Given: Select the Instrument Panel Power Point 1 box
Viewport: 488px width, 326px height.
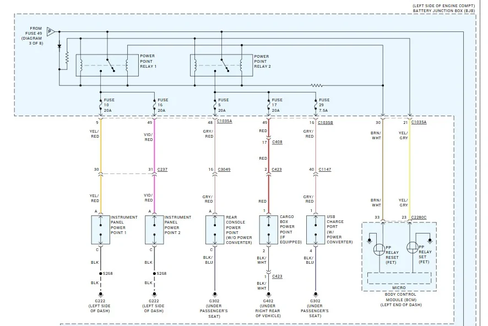Looking at the screenshot, I should pos(101,230).
